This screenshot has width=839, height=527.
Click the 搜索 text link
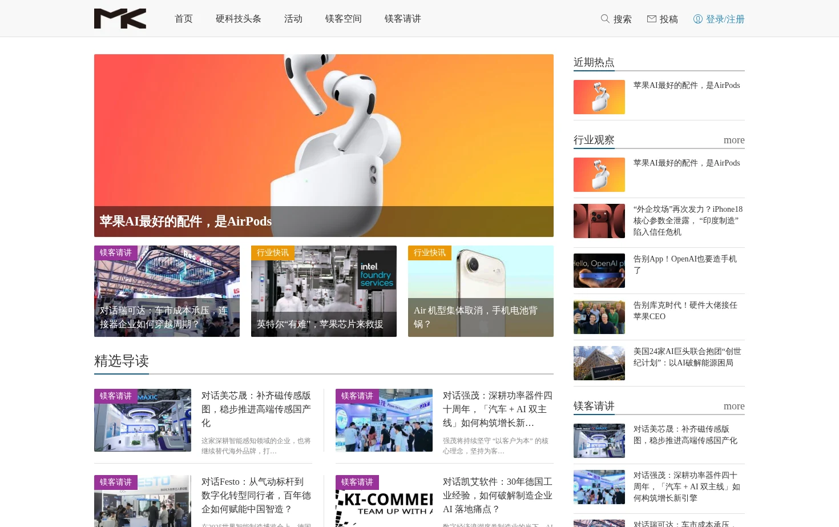[x=623, y=19]
